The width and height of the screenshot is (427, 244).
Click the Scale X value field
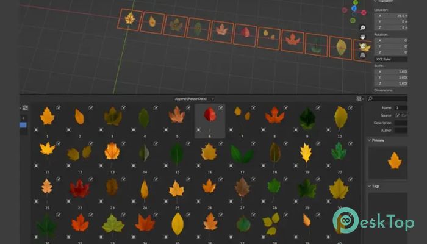point(391,71)
